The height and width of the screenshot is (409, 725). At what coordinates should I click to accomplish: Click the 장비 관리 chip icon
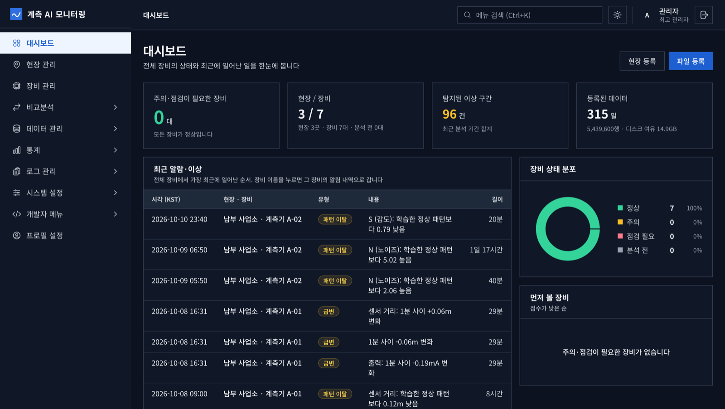pyautogui.click(x=17, y=86)
